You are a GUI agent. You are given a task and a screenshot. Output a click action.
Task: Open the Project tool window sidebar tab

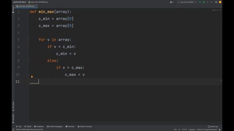pos(13,9)
